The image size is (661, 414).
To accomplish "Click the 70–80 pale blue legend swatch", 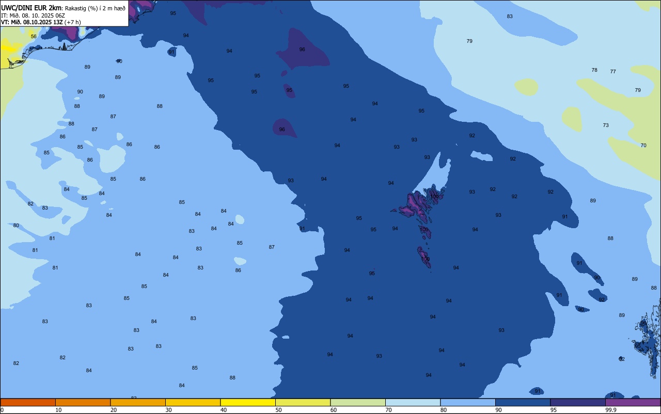I will click(x=413, y=402).
